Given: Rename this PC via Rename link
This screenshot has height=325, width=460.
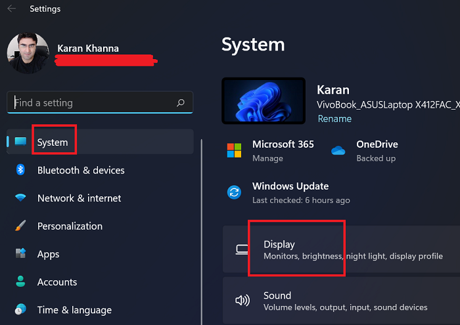Looking at the screenshot, I should click(334, 119).
